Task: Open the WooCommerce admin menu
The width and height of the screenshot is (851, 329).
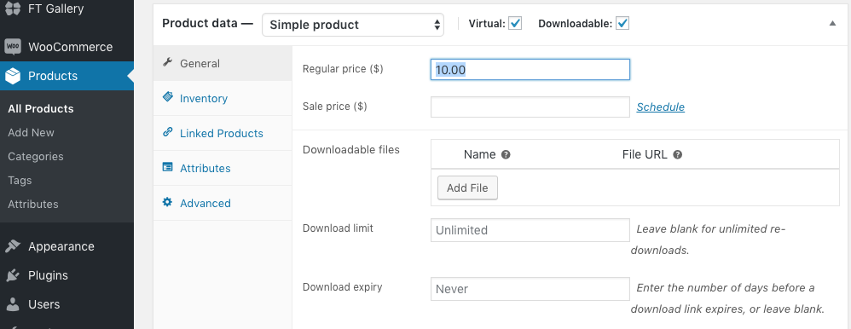Action: point(67,47)
